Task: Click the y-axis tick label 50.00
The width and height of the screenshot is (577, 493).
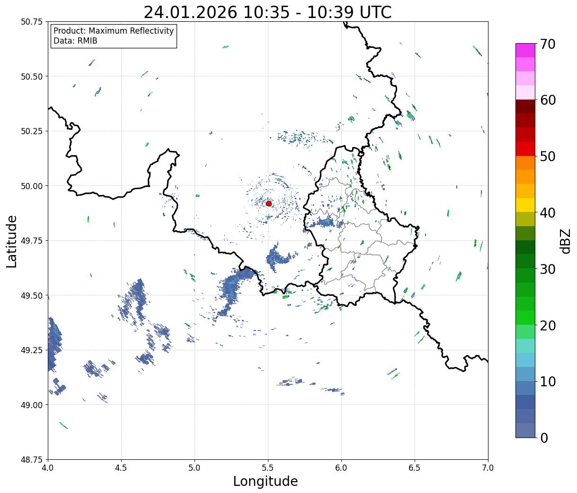Action: 31,186
